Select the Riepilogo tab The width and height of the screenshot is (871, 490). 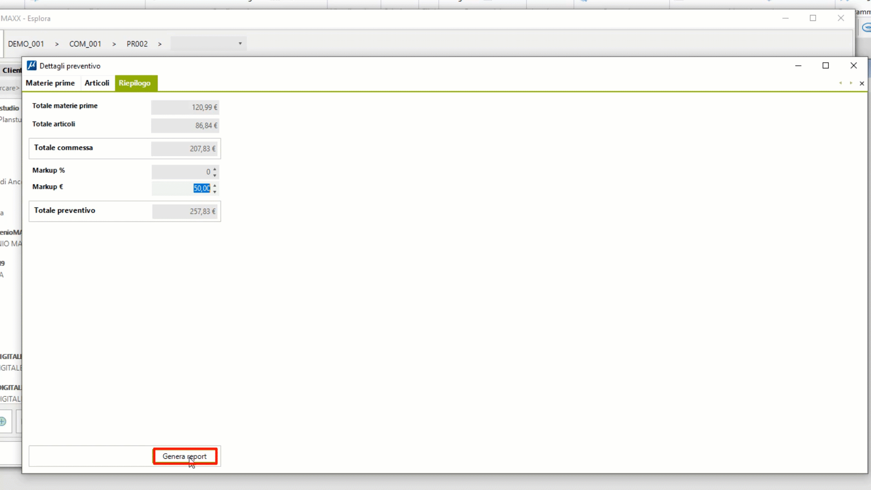(x=135, y=83)
